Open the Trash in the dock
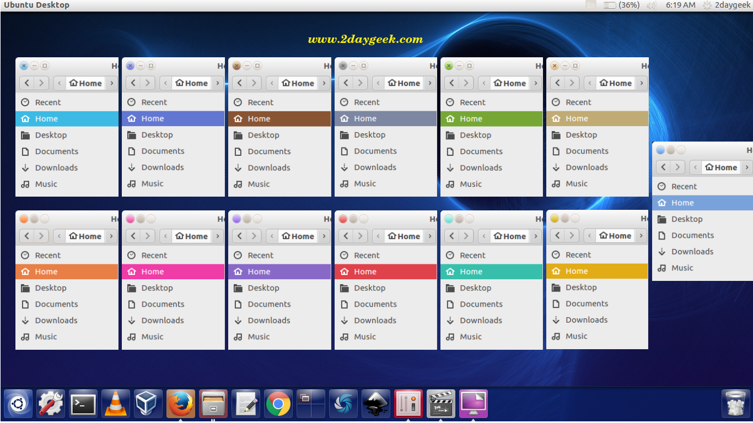This screenshot has height=423, width=753. [x=735, y=404]
